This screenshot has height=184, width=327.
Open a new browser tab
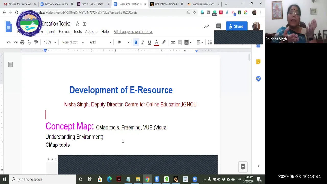click(226, 4)
